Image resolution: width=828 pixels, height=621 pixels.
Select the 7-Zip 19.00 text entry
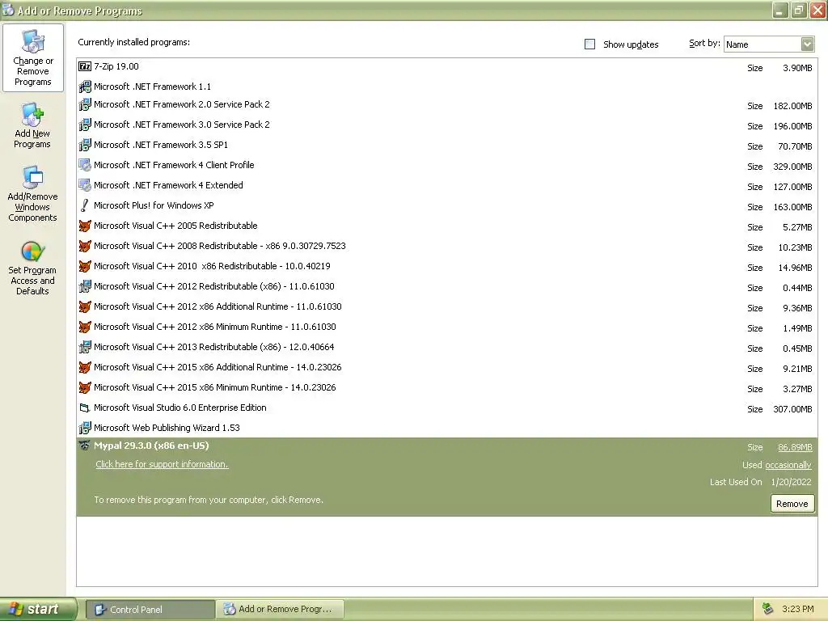coord(116,66)
